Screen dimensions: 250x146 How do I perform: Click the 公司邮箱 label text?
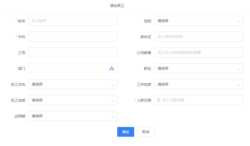click(x=144, y=53)
